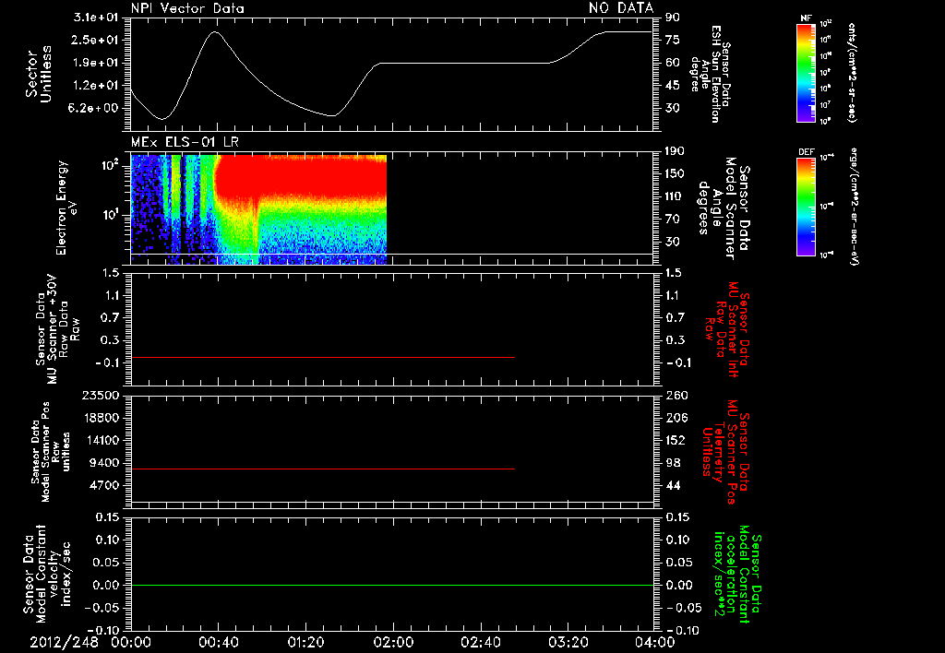This screenshot has width=945, height=653.
Task: Click the 'NO DATA' label
Action: [x=621, y=8]
